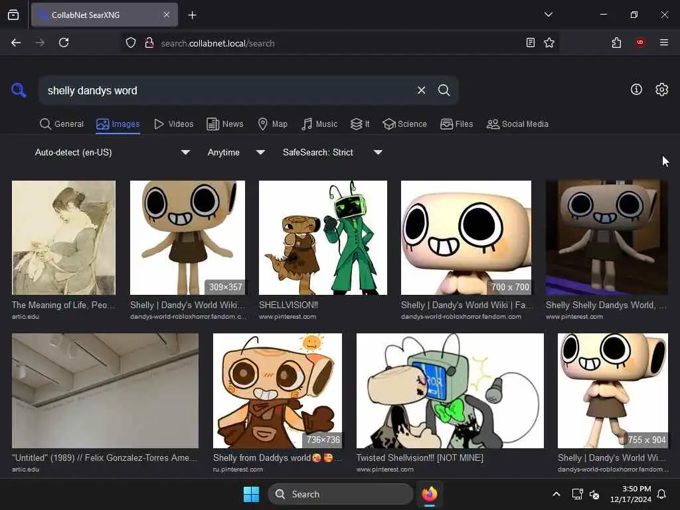The width and height of the screenshot is (680, 510).
Task: Open the 755 x 904 Shelly thumbnail
Action: (x=613, y=390)
